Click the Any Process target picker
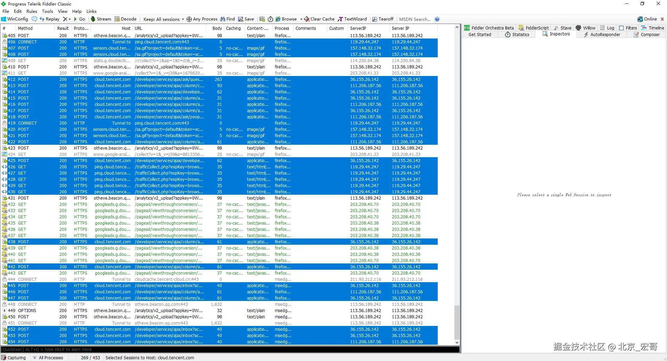 pos(202,19)
